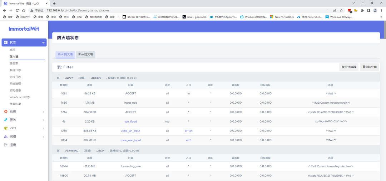Expand the VPN menu chevron
The width and height of the screenshot is (386, 181).
pos(43,128)
